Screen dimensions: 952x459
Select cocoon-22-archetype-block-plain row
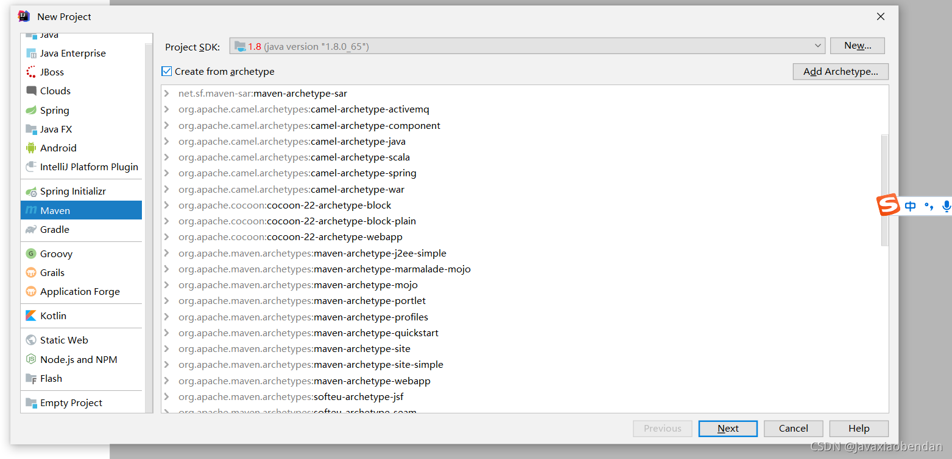524,221
